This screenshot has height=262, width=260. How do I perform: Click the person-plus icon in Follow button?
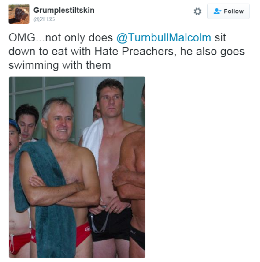(217, 11)
